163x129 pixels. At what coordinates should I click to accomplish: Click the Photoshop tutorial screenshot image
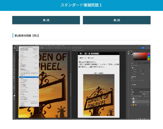tap(81, 82)
